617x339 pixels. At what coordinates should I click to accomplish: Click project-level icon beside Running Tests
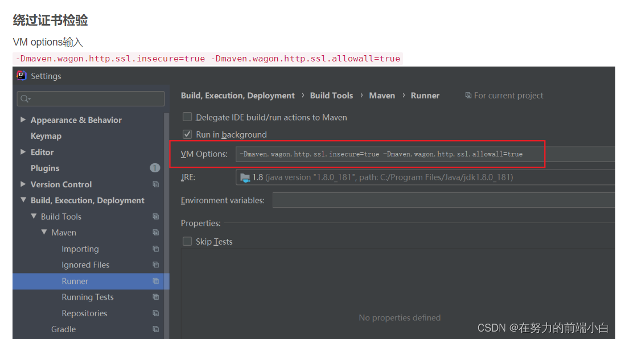click(156, 297)
